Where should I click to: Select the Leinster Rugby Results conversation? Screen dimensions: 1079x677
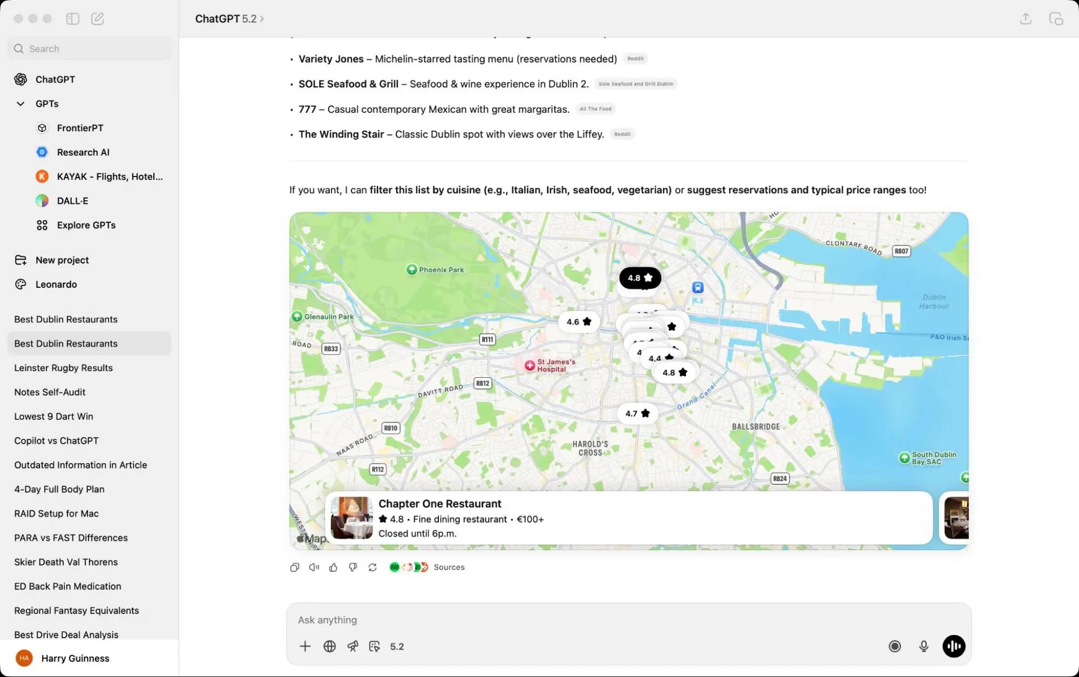[63, 368]
